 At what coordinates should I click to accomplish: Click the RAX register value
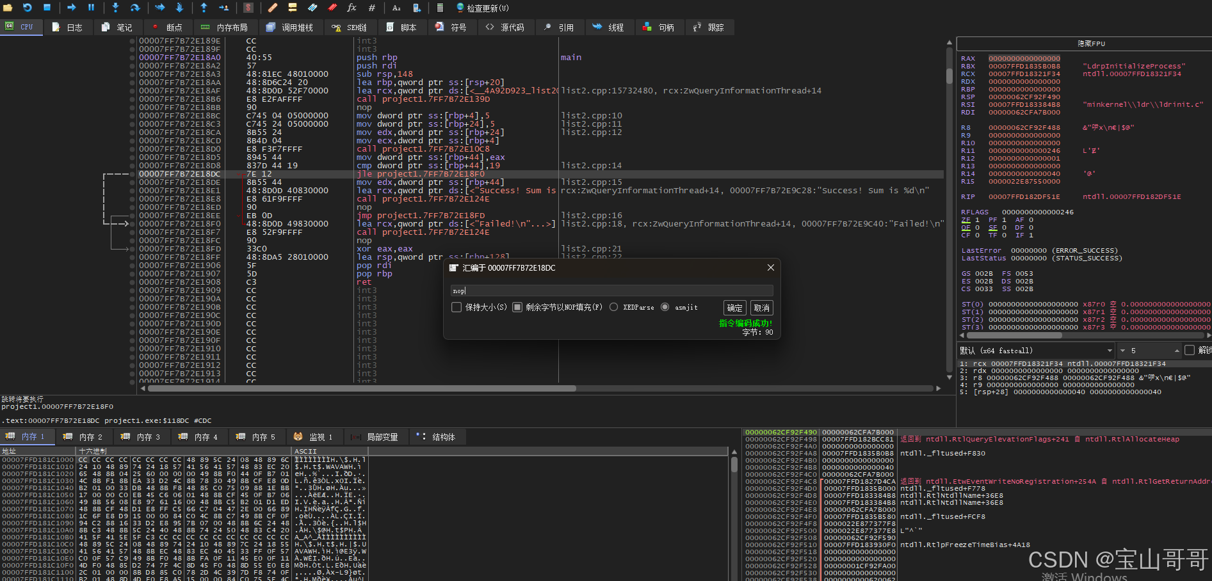(1024, 58)
